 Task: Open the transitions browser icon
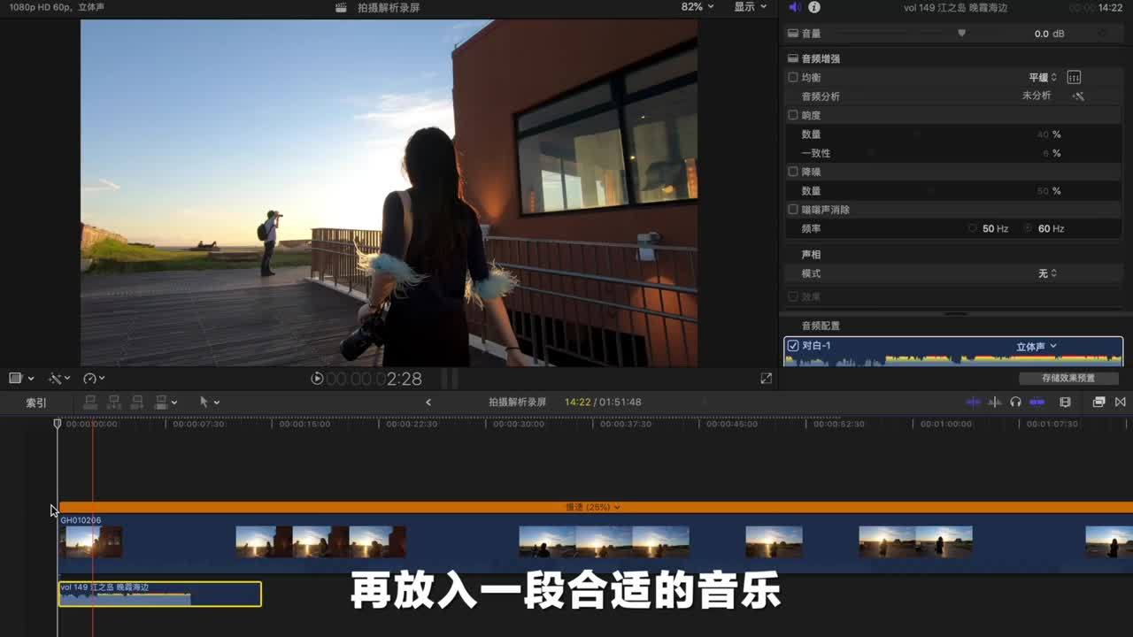click(1120, 402)
